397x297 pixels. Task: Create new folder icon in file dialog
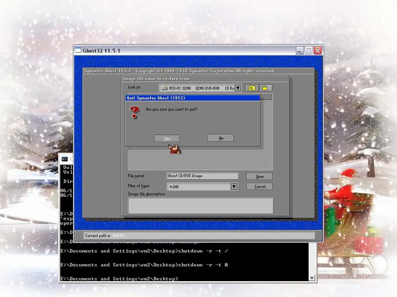tap(266, 88)
